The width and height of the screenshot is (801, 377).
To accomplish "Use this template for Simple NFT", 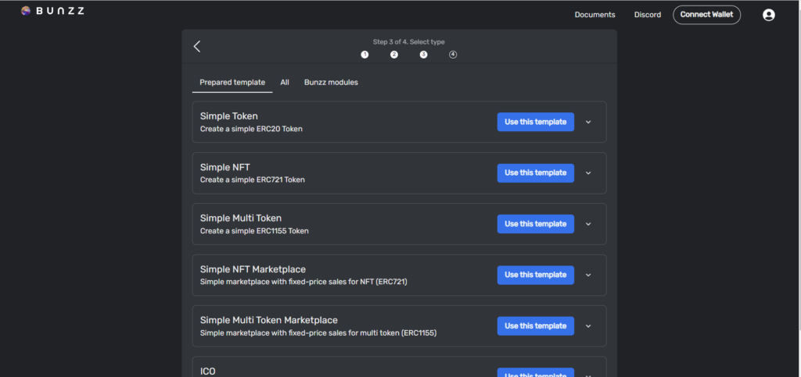I will coord(535,172).
